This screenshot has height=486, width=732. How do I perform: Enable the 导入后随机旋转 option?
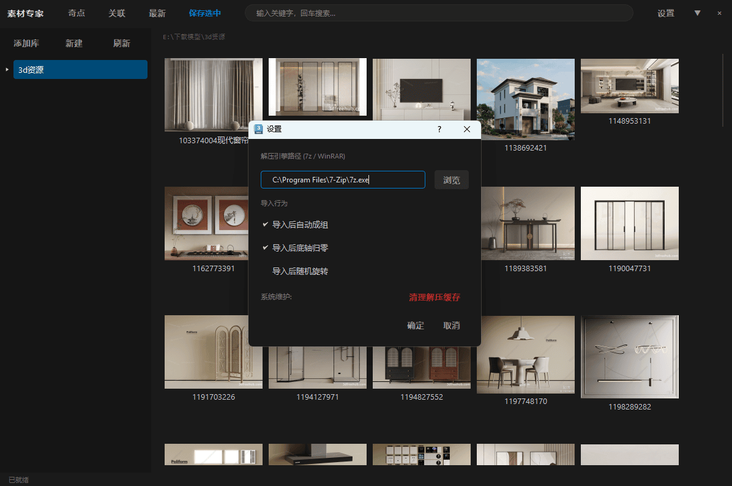coord(266,271)
